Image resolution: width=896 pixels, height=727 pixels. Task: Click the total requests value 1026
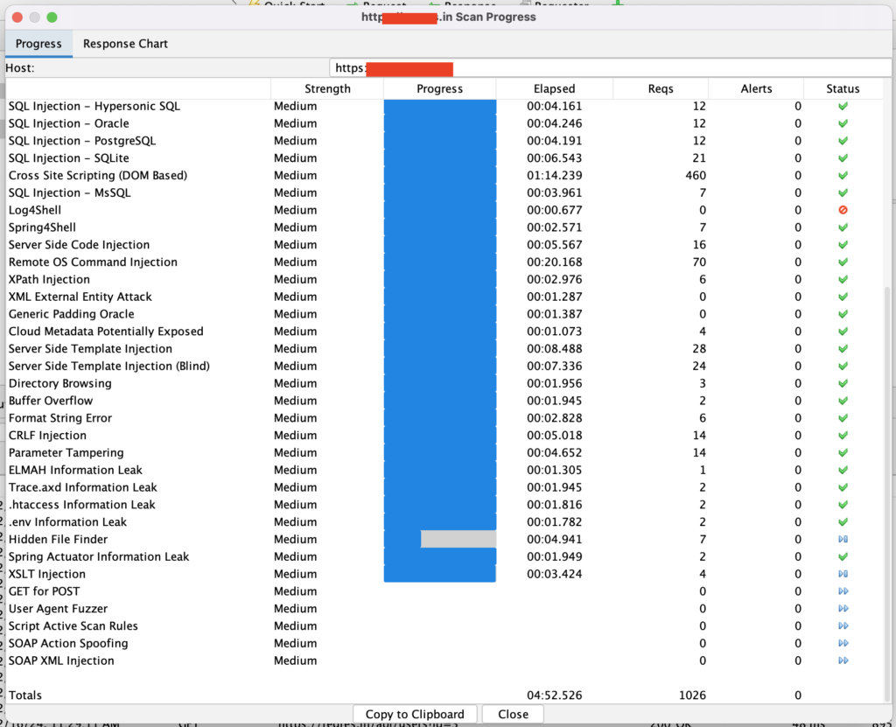pos(692,696)
